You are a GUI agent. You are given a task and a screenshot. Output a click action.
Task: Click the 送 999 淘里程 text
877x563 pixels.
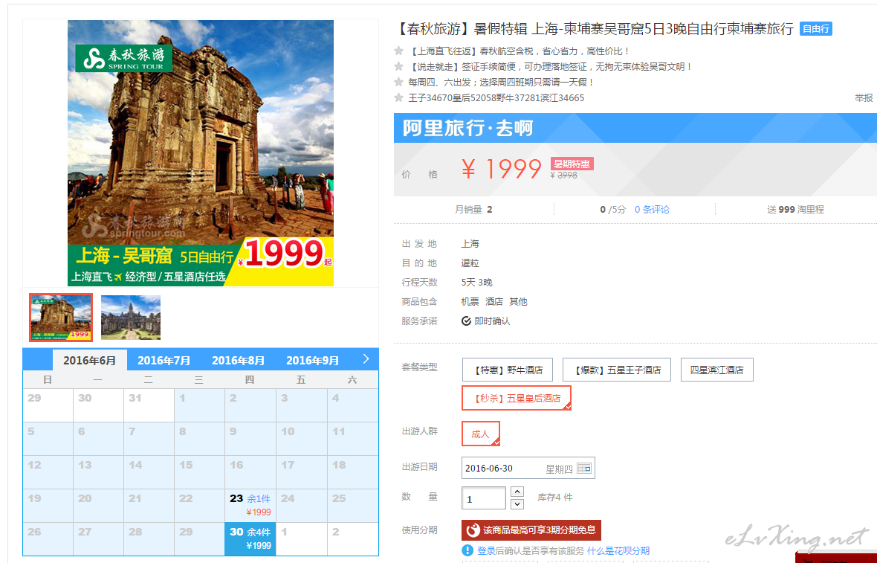tap(795, 209)
